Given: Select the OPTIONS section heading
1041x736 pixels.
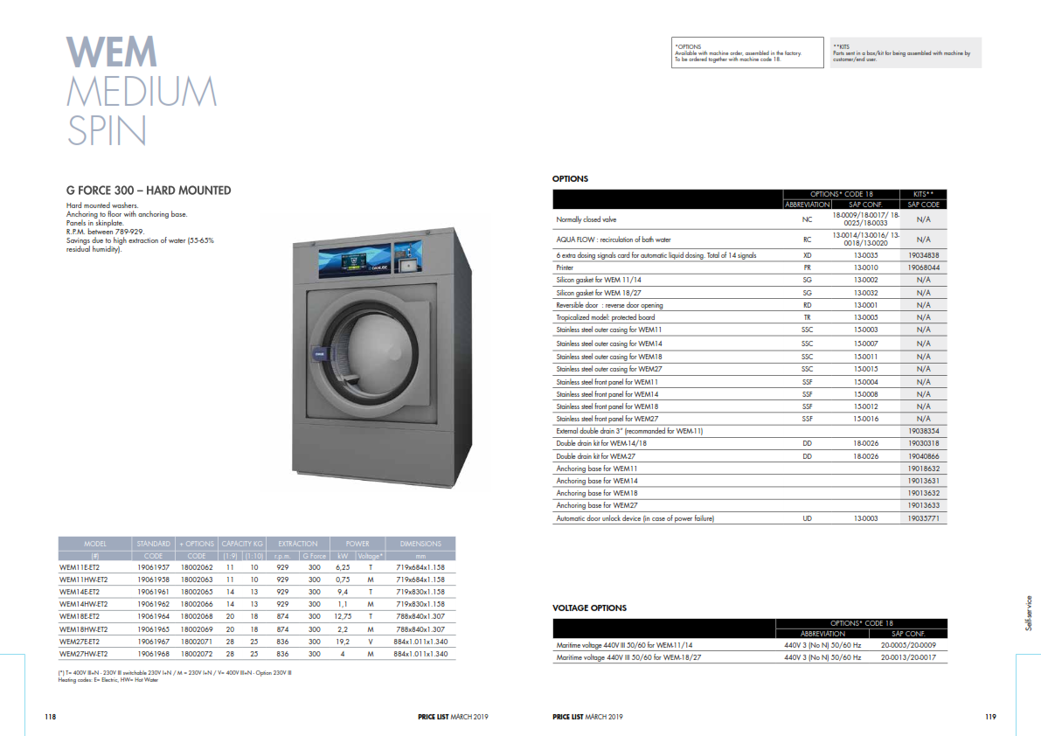Looking at the screenshot, I should pos(570,179).
